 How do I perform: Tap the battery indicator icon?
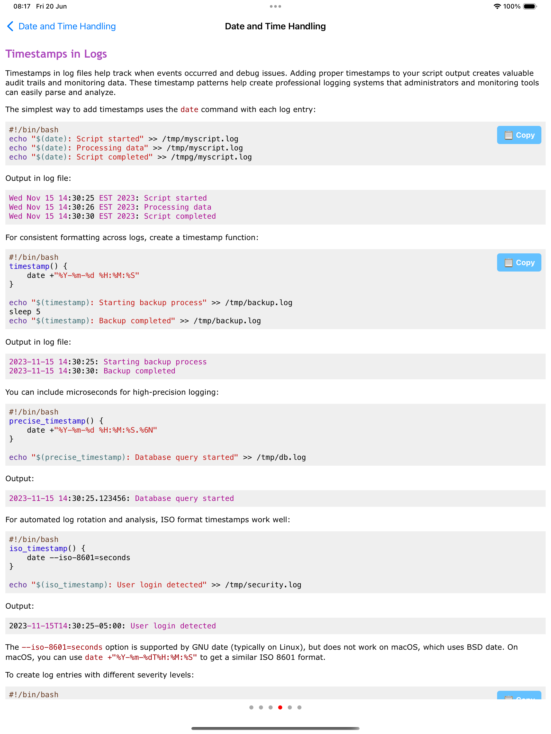coord(530,6)
